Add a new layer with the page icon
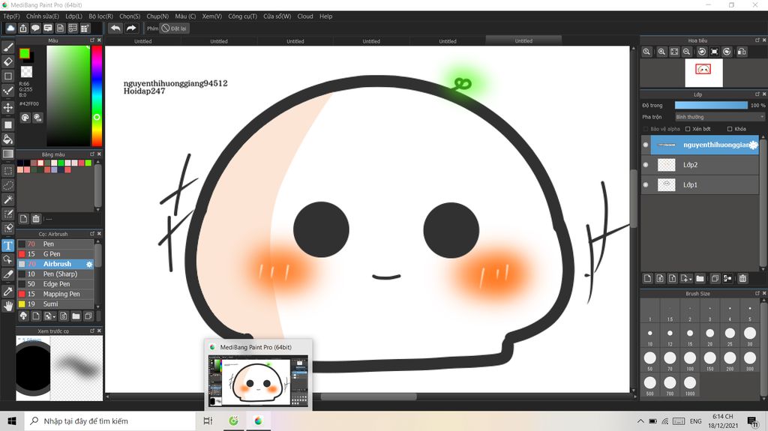This screenshot has height=431, width=768. click(x=647, y=278)
